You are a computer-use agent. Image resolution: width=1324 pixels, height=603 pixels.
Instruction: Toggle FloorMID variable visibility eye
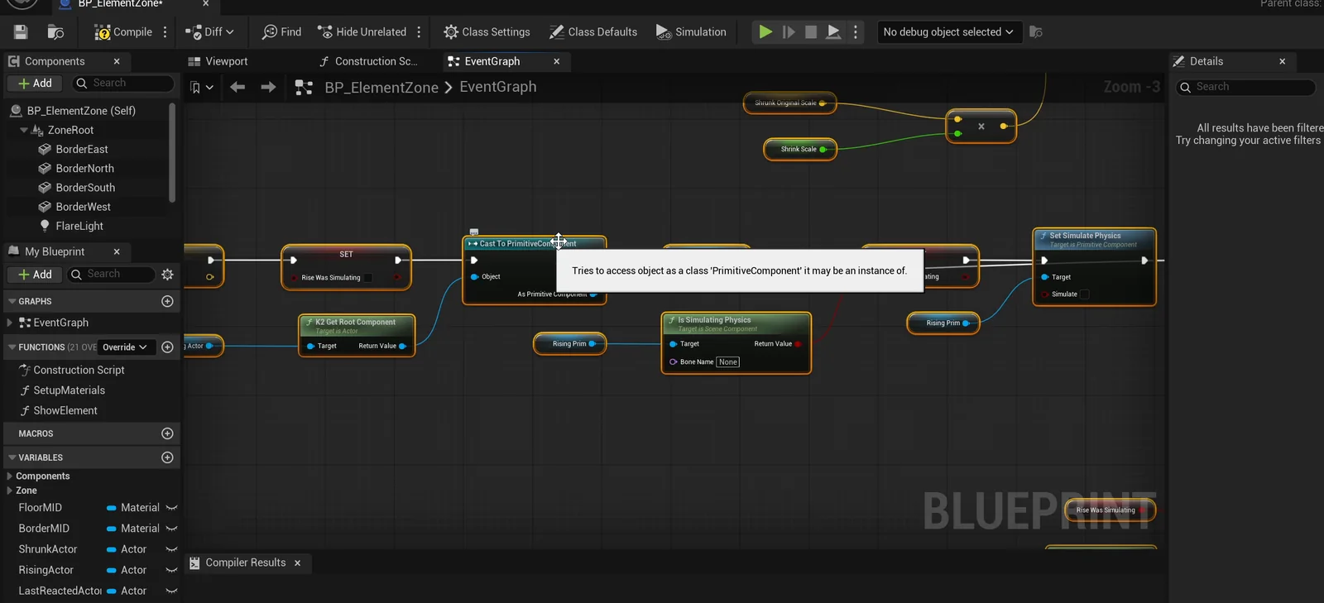pyautogui.click(x=172, y=508)
